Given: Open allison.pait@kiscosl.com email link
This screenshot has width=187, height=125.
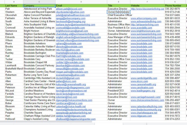Looking at the screenshot, I should tap(69, 9).
